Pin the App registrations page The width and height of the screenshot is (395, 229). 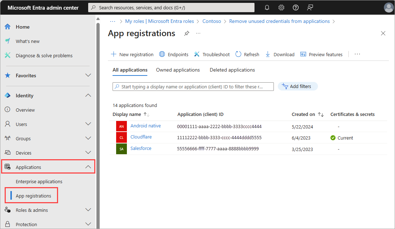coord(186,33)
